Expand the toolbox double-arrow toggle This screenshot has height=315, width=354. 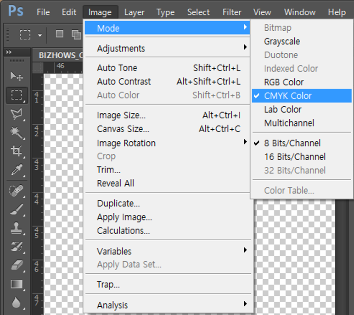[9, 52]
